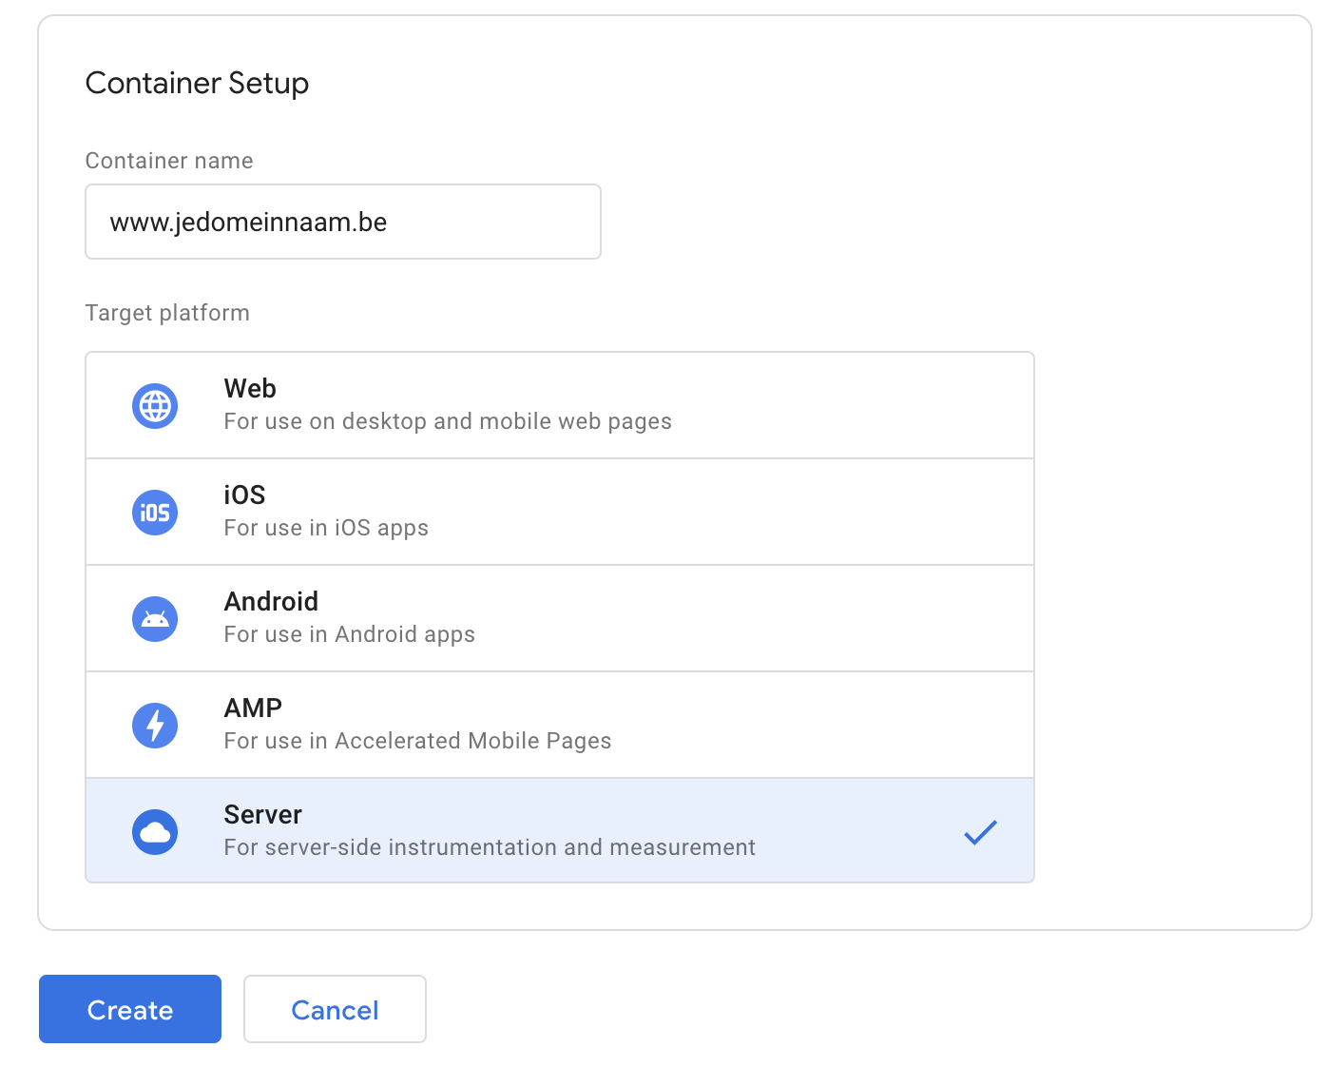Viewport: 1327px width, 1067px height.
Task: Click 'For use in Accelerated Mobile Pages' text
Action: point(417,741)
